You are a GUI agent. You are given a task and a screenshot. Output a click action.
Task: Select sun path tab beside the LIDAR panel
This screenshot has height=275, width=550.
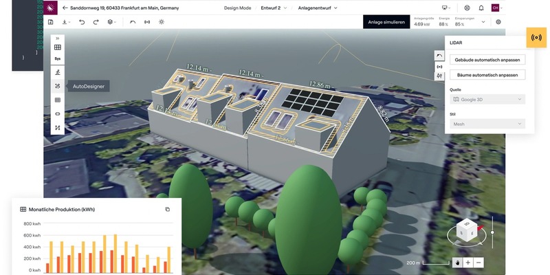439,56
